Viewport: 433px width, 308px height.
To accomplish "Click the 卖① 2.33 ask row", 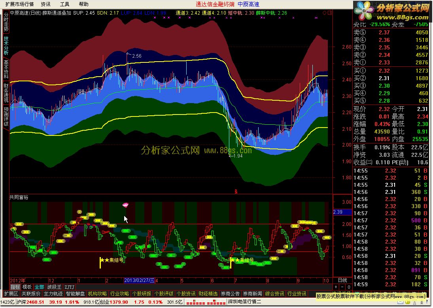I will tap(391, 62).
